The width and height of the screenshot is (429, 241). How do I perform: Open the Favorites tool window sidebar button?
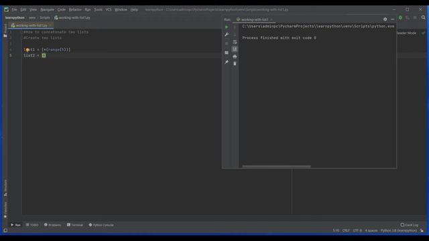tap(5, 210)
